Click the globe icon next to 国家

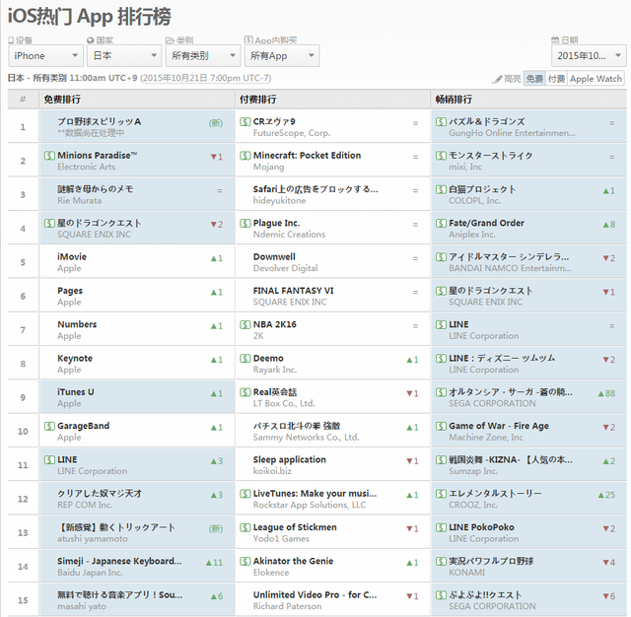[x=90, y=40]
